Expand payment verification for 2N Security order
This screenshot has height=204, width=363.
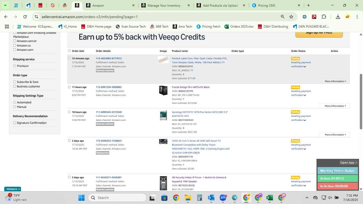tap(305, 185)
